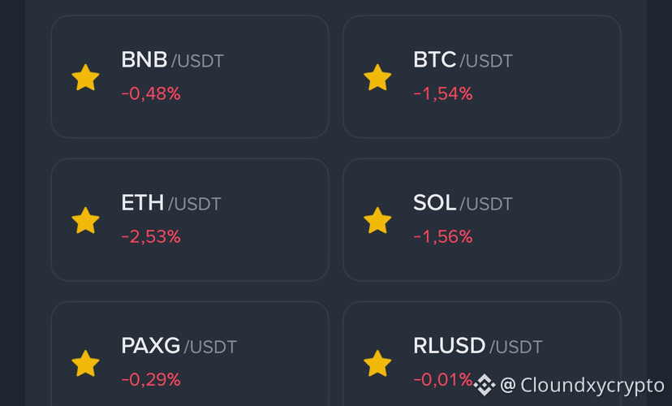Select the RLUSD/USDT pair card
The image size is (672, 406).
[x=482, y=354]
